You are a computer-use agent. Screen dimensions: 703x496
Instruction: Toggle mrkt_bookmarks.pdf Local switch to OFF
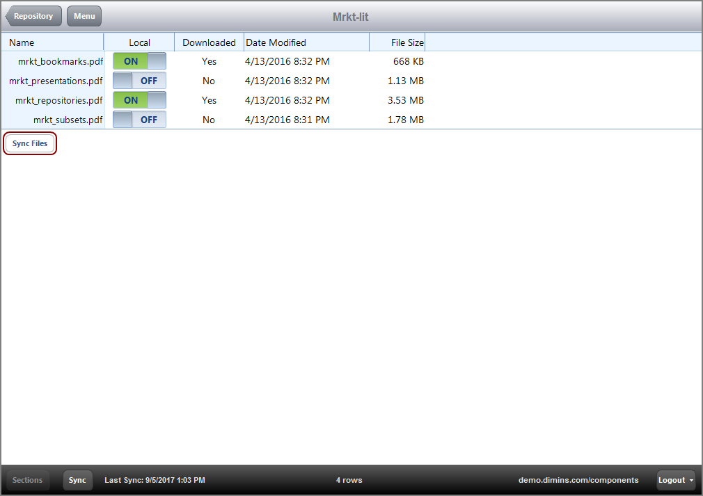coord(139,61)
